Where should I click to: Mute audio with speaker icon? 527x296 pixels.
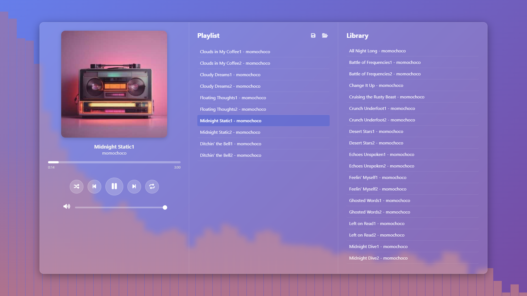(x=67, y=207)
